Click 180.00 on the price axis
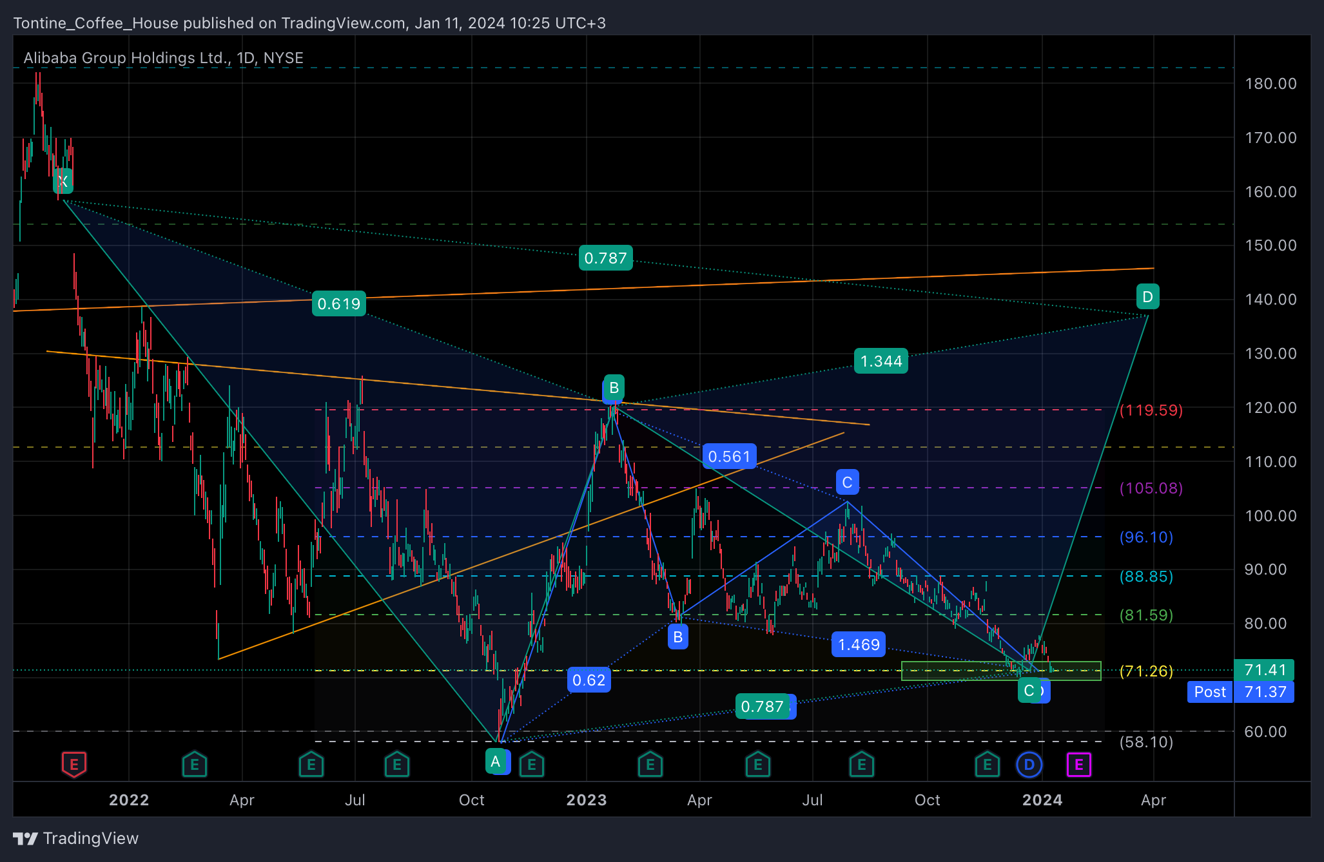Image resolution: width=1324 pixels, height=862 pixels. point(1270,83)
